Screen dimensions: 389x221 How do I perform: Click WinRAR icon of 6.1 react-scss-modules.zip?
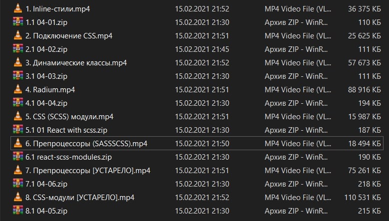pyautogui.click(x=18, y=157)
